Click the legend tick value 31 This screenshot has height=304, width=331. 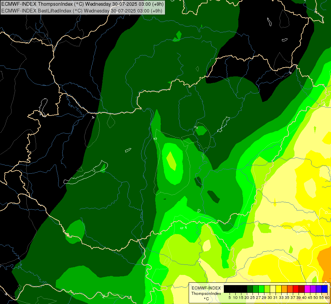tap(276, 298)
